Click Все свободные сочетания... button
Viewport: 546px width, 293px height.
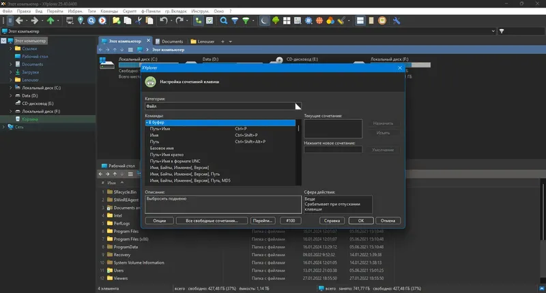click(212, 221)
